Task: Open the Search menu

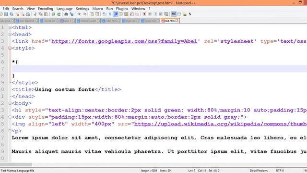Action: pyautogui.click(x=18, y=9)
